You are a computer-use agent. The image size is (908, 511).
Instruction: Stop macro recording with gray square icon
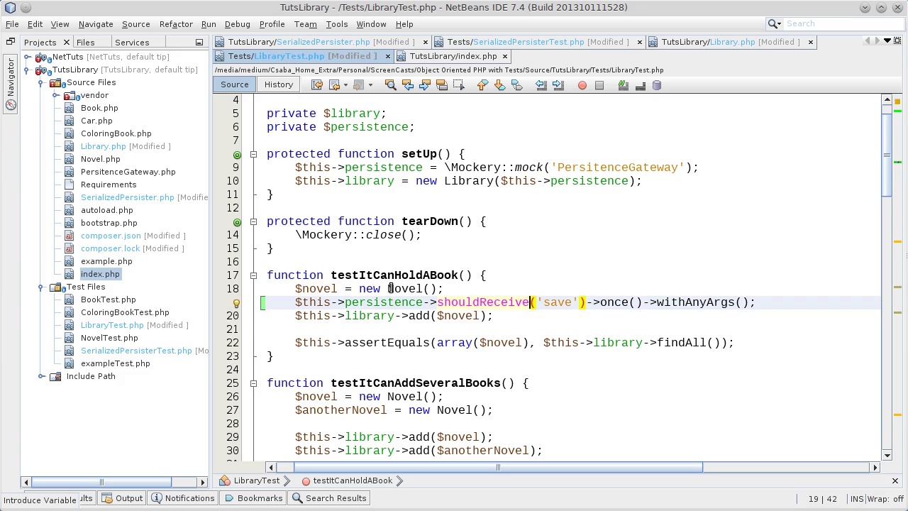tap(599, 85)
